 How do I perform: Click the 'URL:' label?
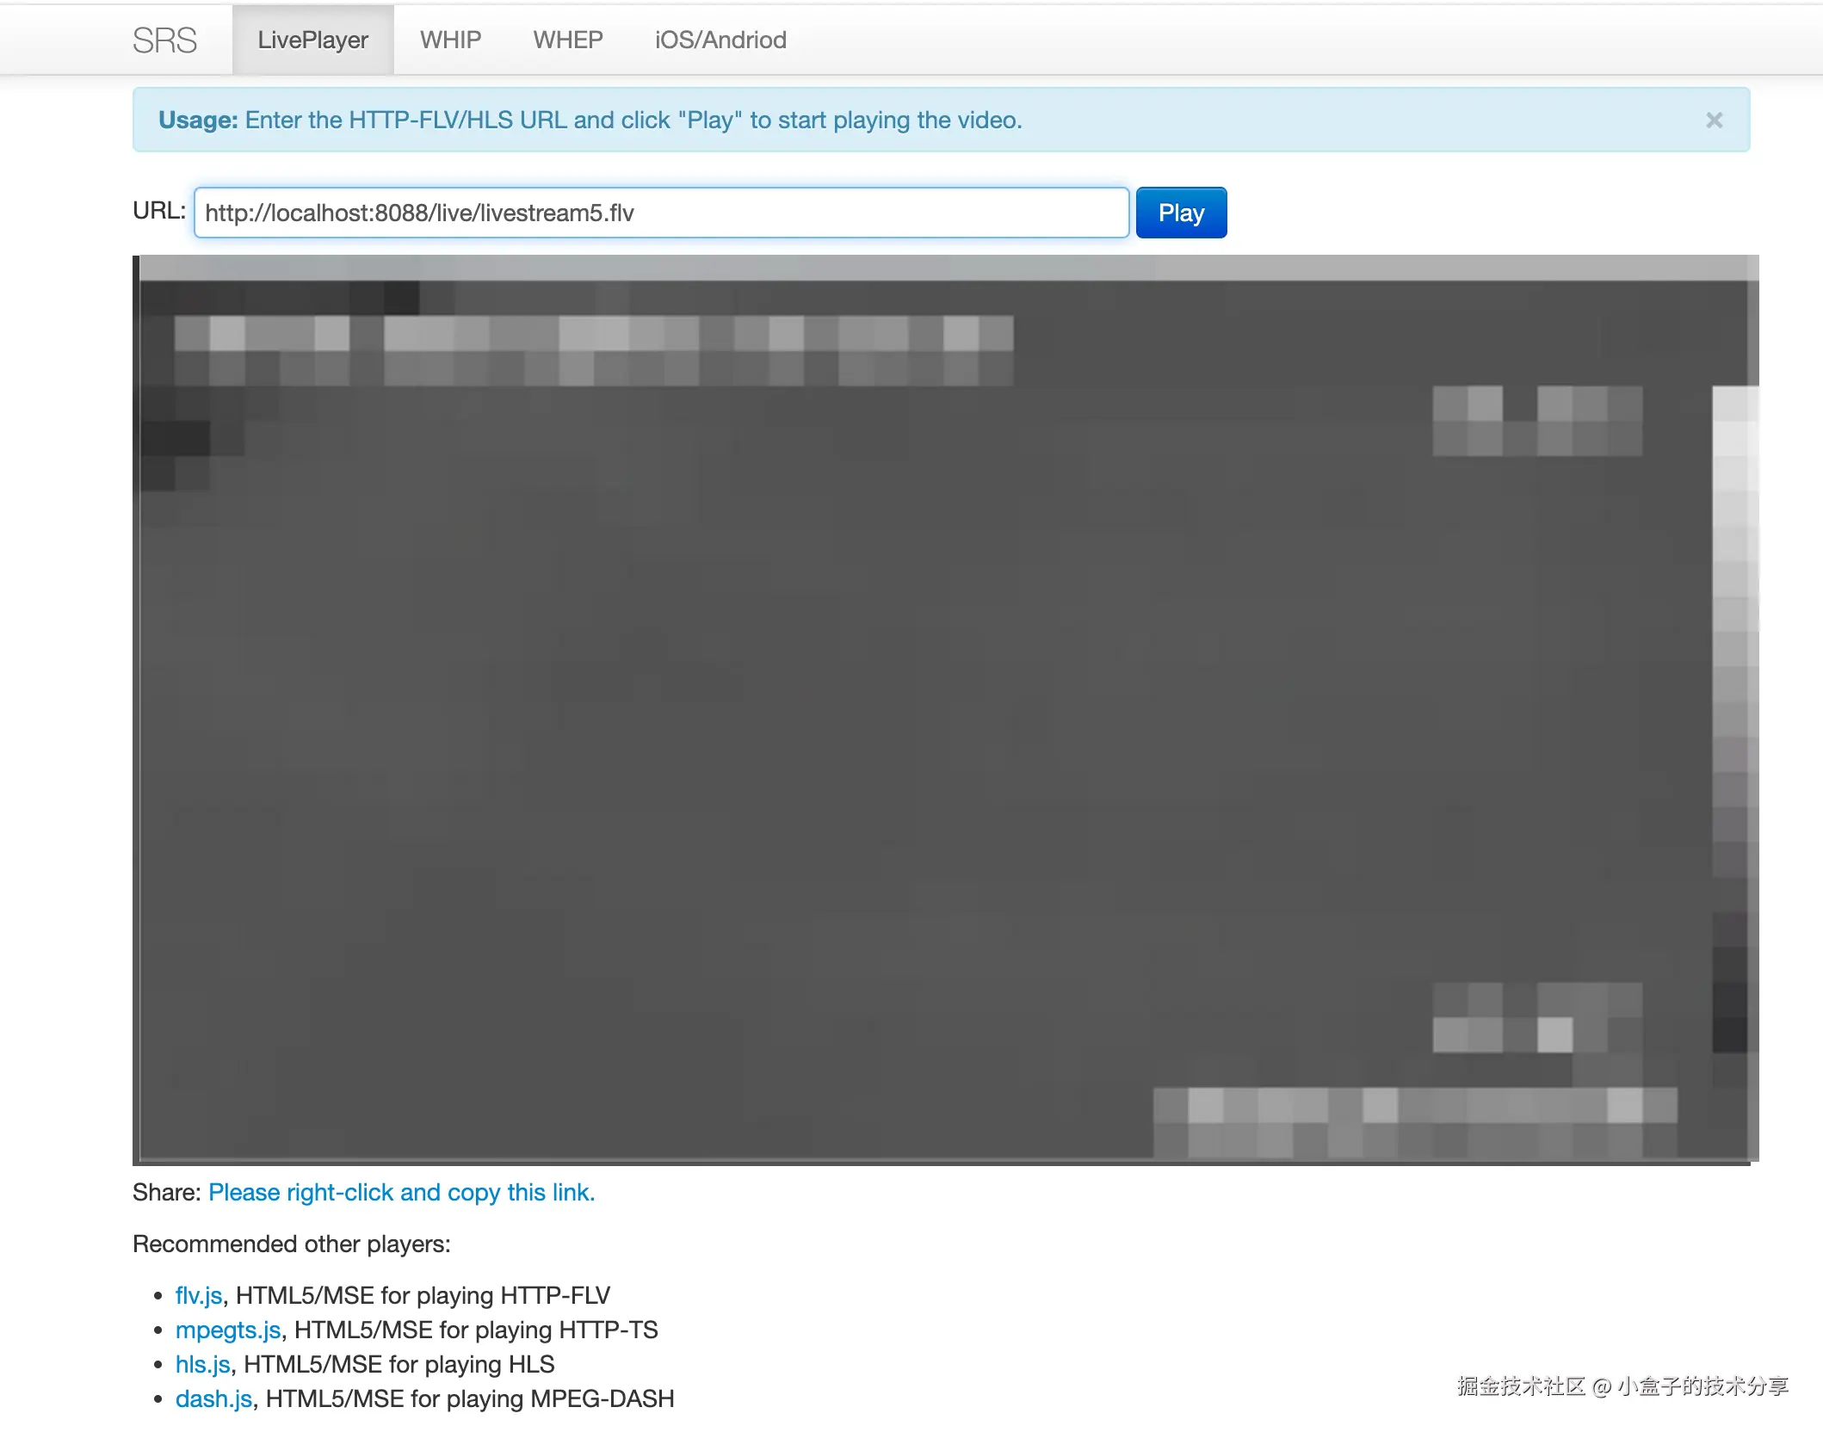[x=159, y=211]
